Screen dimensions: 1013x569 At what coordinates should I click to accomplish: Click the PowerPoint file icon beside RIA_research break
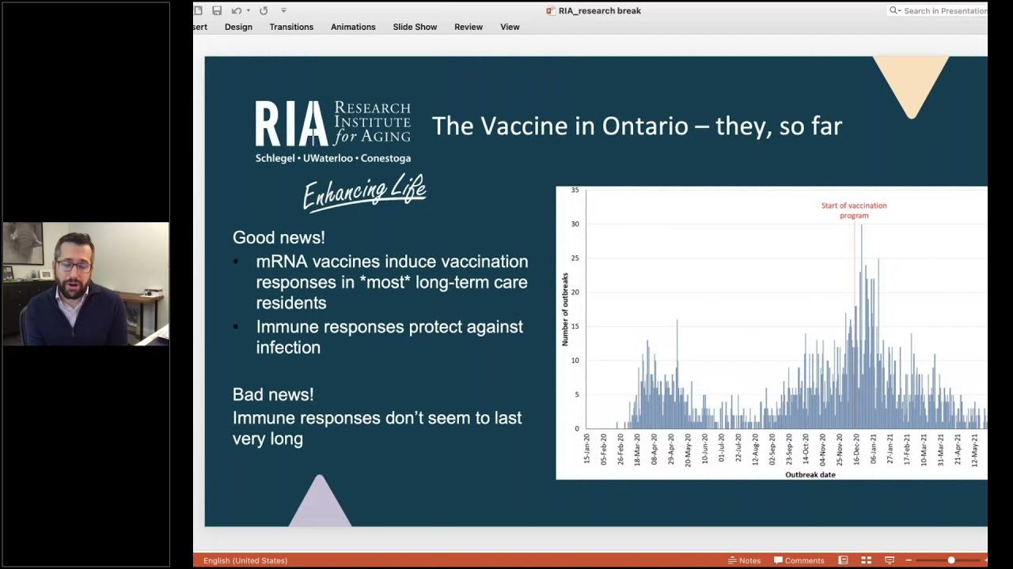pos(551,11)
